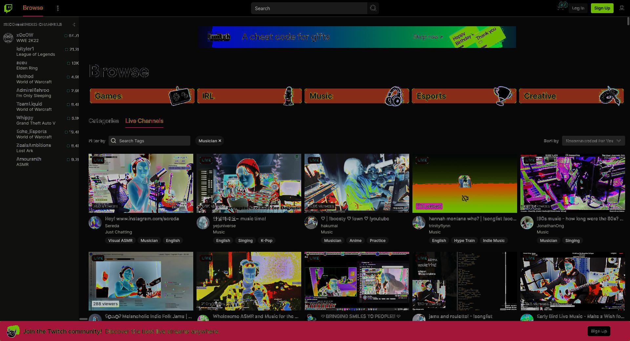Open xQcOW channel avatar
The image size is (630, 341).
tap(8, 38)
